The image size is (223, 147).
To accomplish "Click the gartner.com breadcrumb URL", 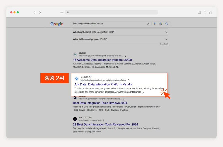I will 100,99.
